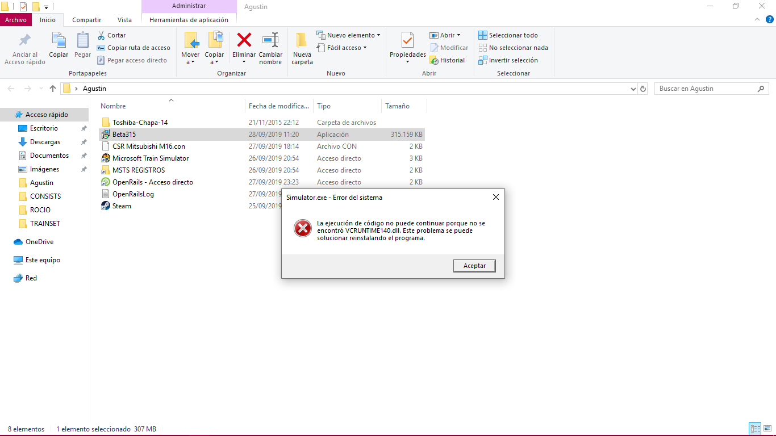Switch to the Inicio tab

pos(48,20)
